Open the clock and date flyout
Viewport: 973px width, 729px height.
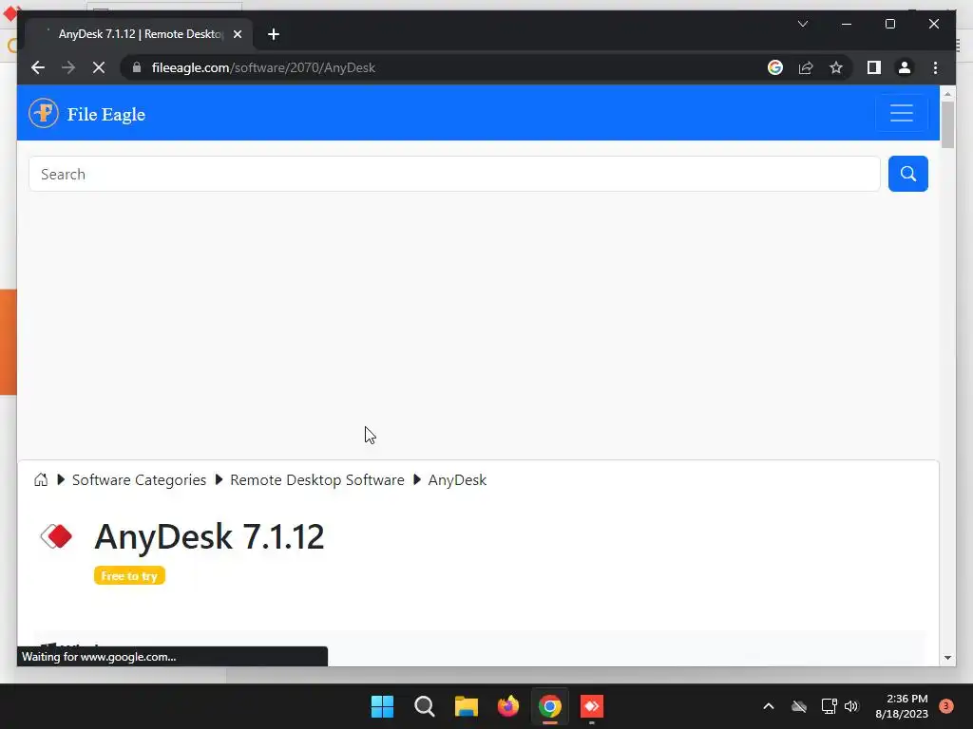(902, 706)
